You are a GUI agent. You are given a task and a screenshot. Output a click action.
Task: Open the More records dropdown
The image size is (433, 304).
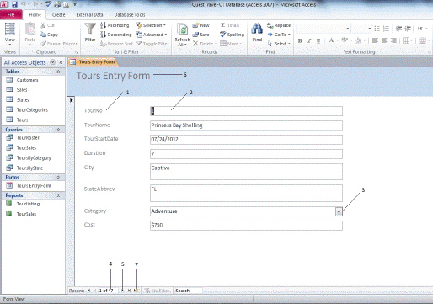tap(231, 44)
